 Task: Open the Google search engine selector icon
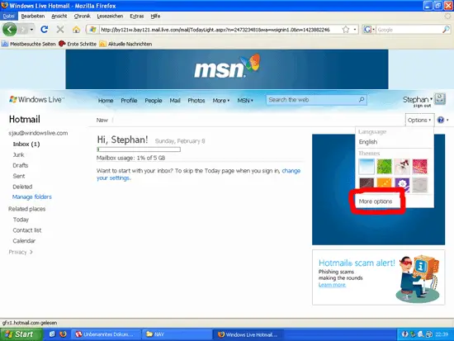coord(367,30)
